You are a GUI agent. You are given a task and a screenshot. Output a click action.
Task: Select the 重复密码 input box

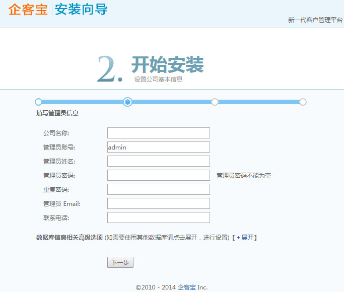click(159, 189)
